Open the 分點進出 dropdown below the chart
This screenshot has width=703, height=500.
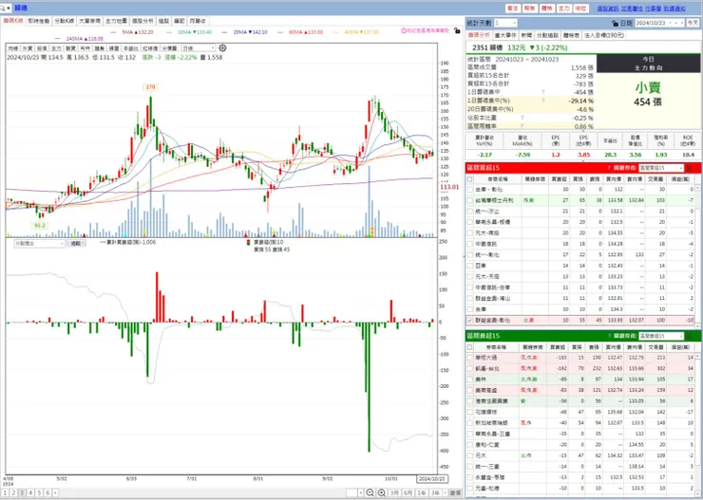click(x=40, y=244)
